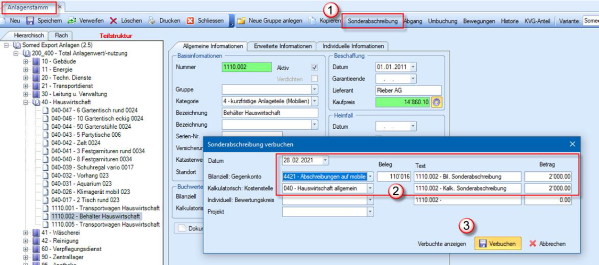The height and width of the screenshot is (265, 599).
Task: Switch to the Flach tab
Action: coord(61,35)
